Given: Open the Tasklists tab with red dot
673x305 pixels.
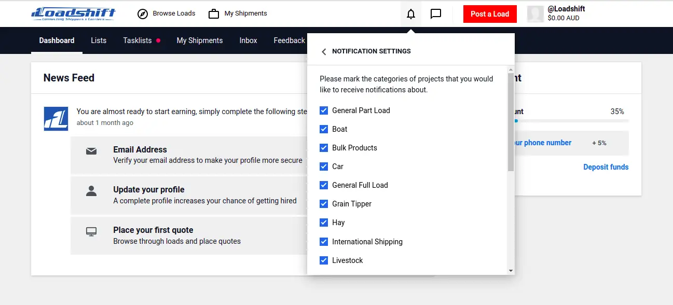Looking at the screenshot, I should click(x=138, y=40).
